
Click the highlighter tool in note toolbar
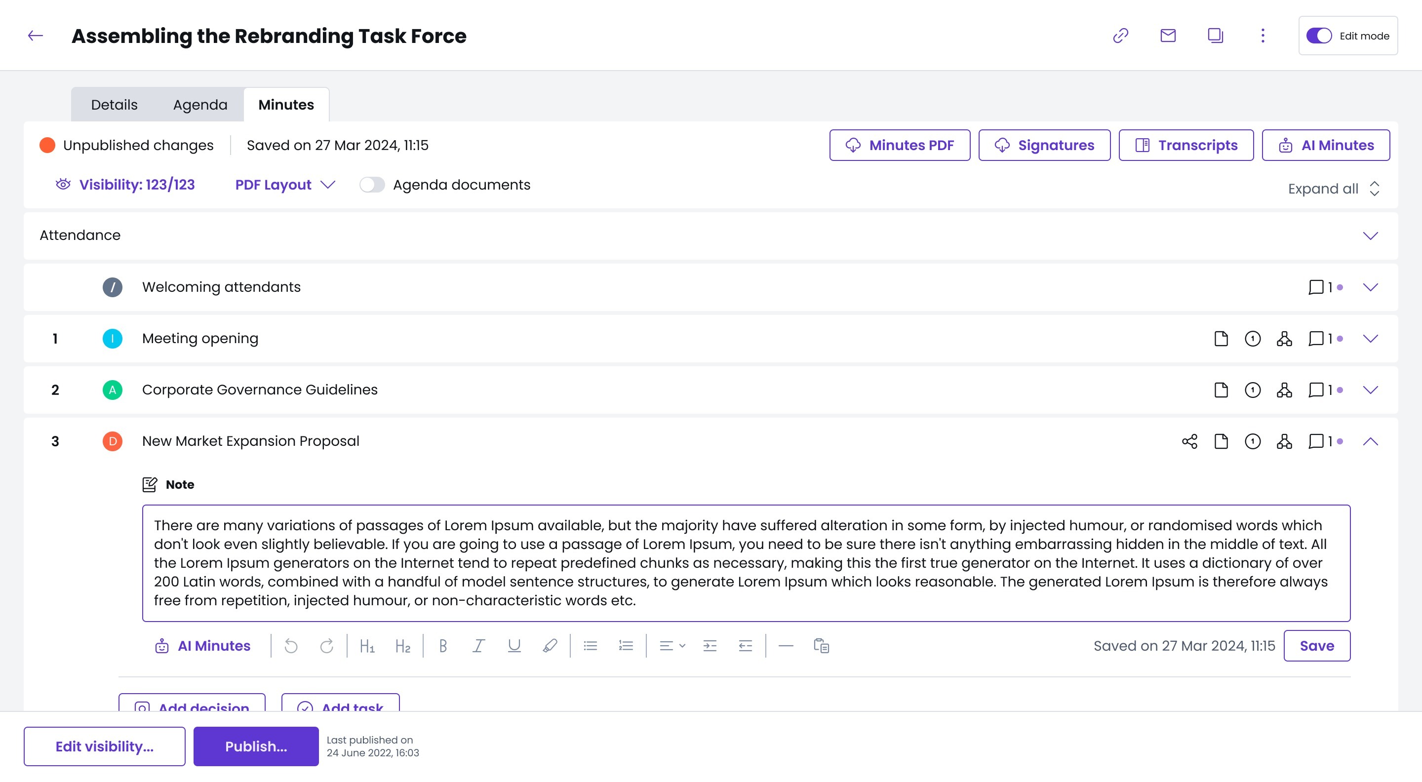(x=550, y=646)
